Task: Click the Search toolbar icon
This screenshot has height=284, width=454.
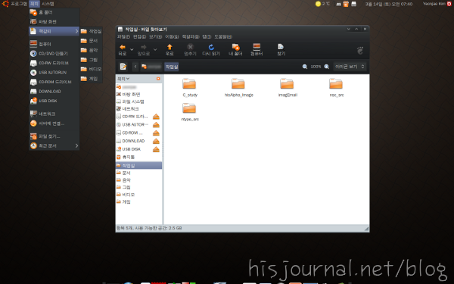Action: (281, 50)
